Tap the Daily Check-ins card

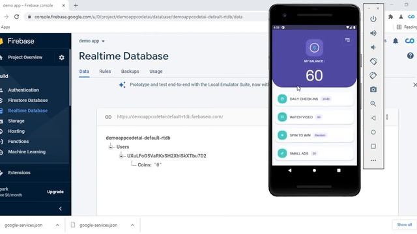(314, 99)
